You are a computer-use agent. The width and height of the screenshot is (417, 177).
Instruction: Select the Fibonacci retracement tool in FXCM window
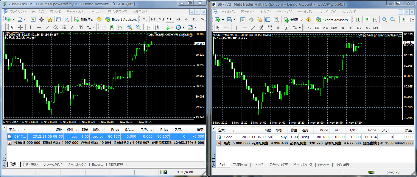pos(64,27)
